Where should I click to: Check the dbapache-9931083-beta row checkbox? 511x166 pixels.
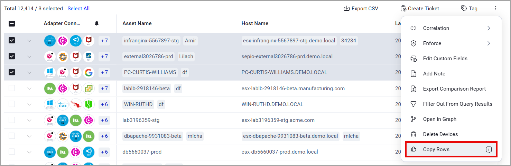(x=12, y=136)
